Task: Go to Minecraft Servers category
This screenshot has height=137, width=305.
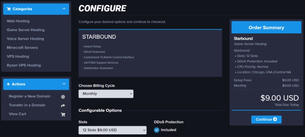Action: coord(22,47)
